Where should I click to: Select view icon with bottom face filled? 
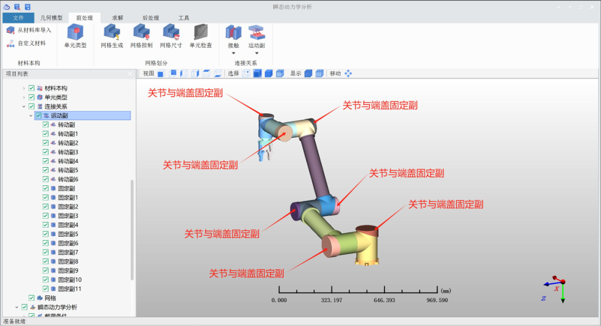point(218,73)
